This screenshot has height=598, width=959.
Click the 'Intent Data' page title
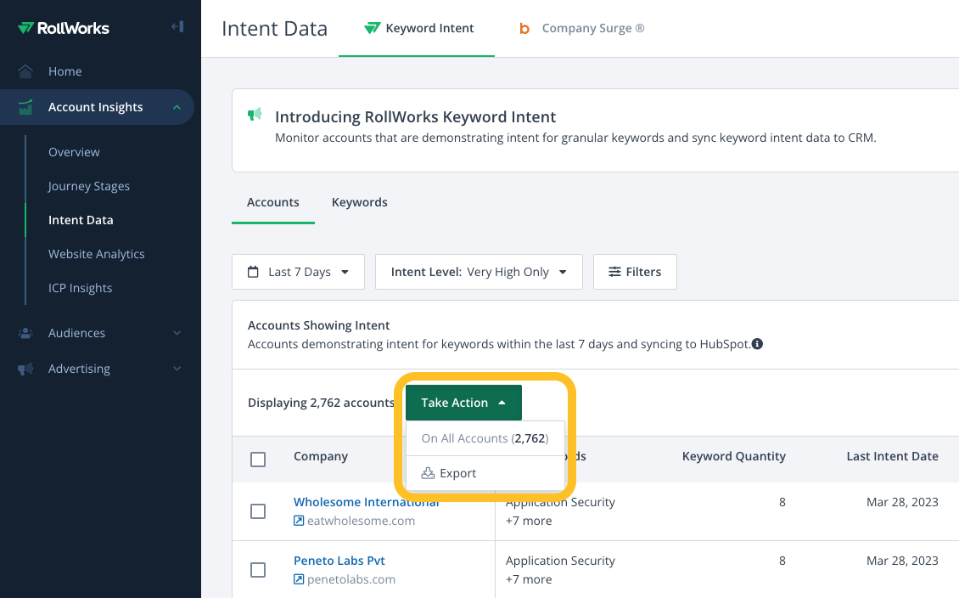point(275,29)
